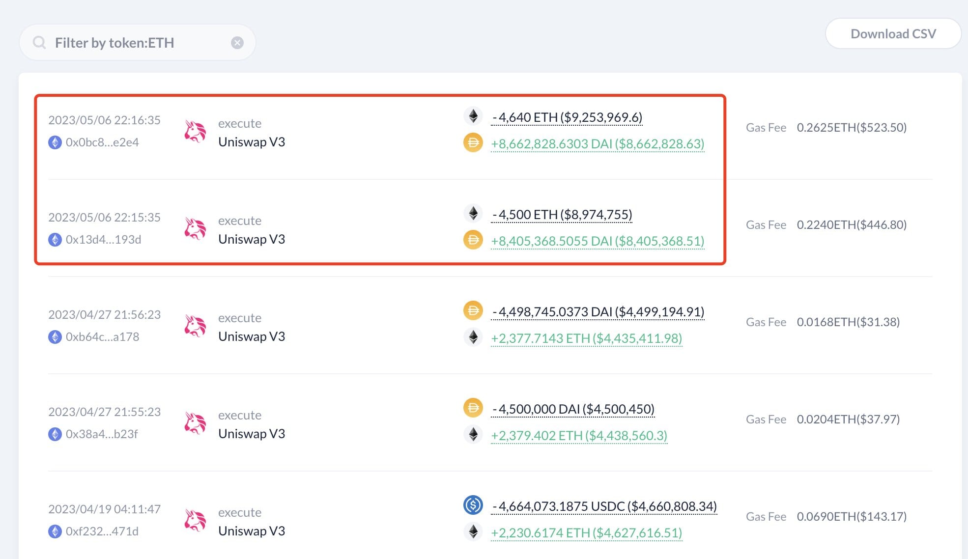
Task: Click the ETH icon beside +2,377.7143 ETH
Action: click(473, 338)
